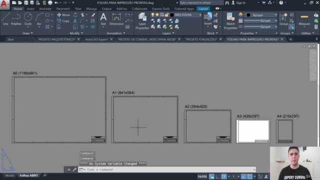This screenshot has width=320, height=180.
Task: Click the Open file icon
Action: [x=20, y=2]
